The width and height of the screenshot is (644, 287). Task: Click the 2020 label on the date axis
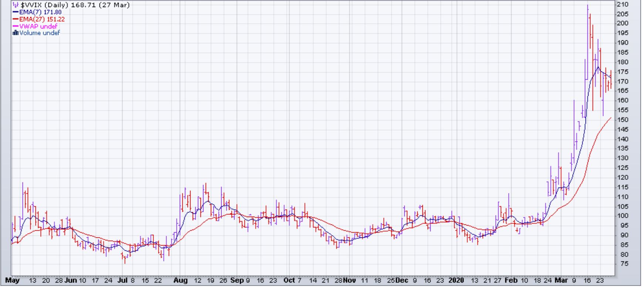pyautogui.click(x=456, y=280)
